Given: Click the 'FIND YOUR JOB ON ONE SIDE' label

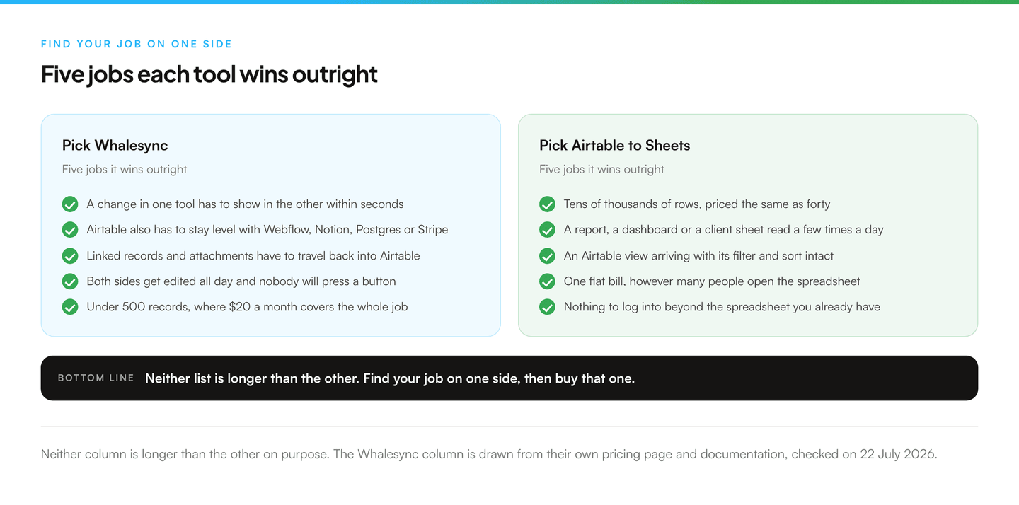Looking at the screenshot, I should [137, 44].
